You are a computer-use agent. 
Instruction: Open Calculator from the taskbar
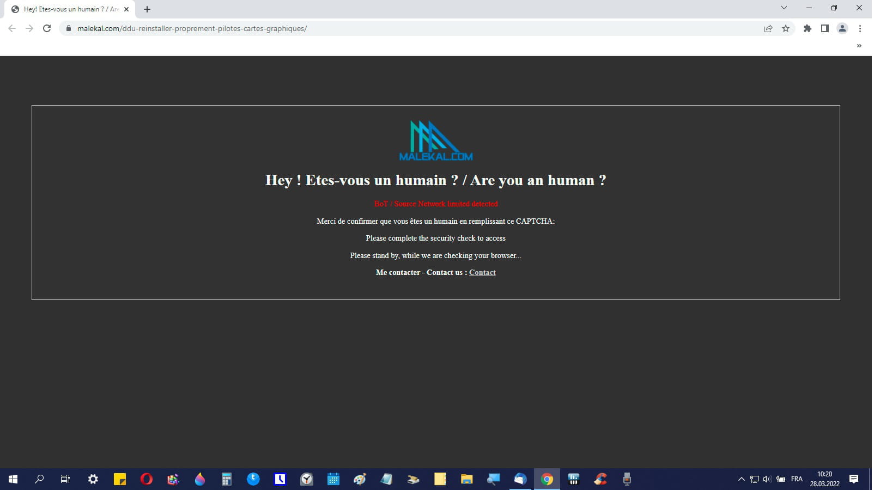[x=227, y=479]
